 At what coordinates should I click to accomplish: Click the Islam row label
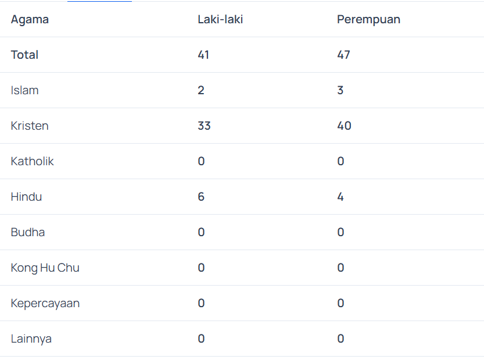point(24,90)
